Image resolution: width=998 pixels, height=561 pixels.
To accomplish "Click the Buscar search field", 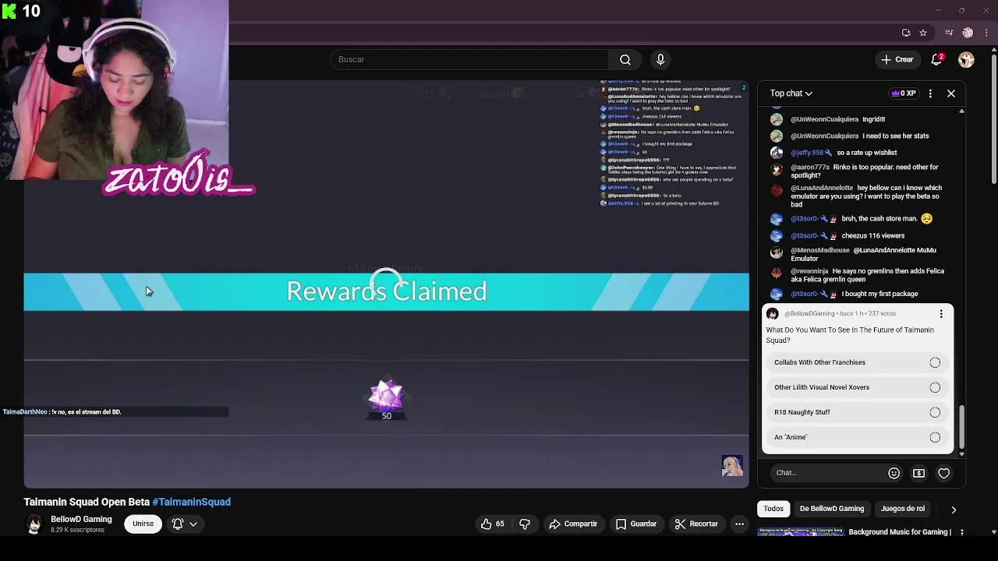I will [x=469, y=59].
